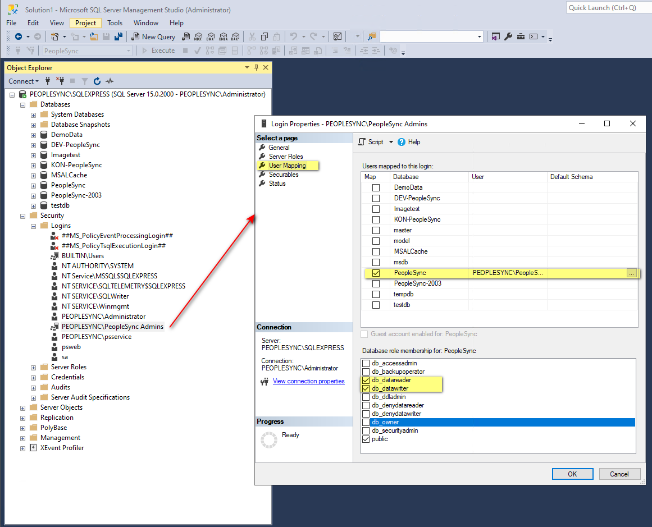
Task: Click the find combo box field
Action: pyautogui.click(x=432, y=36)
